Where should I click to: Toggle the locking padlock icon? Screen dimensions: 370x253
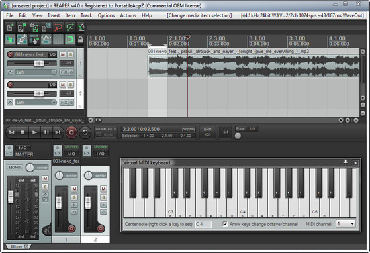81,40
